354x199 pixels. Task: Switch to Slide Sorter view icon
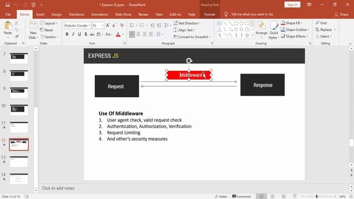[x=273, y=197]
